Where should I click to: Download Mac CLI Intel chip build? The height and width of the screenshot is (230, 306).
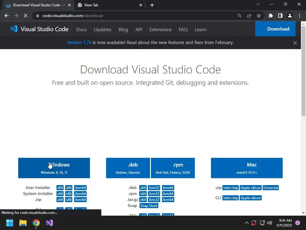point(231,198)
